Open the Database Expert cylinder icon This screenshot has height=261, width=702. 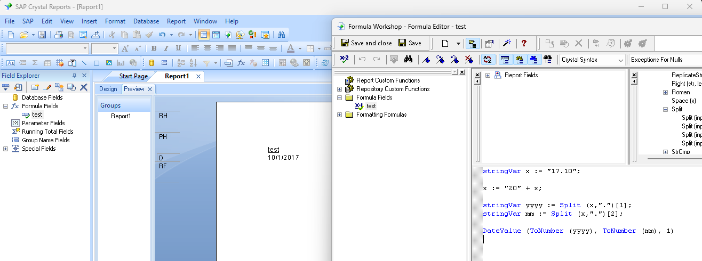point(151,63)
